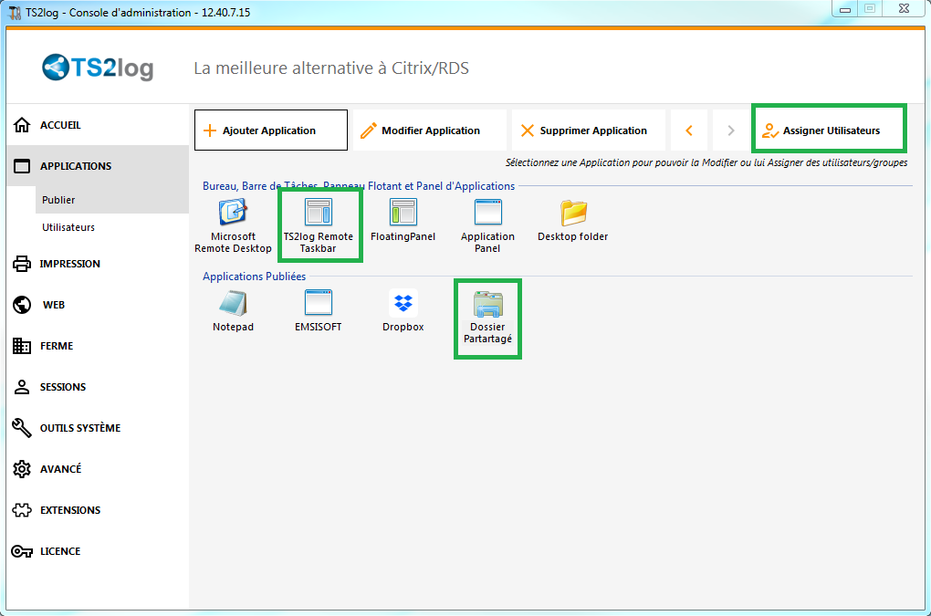
Task: Click the Ajouter Application button
Action: point(271,130)
